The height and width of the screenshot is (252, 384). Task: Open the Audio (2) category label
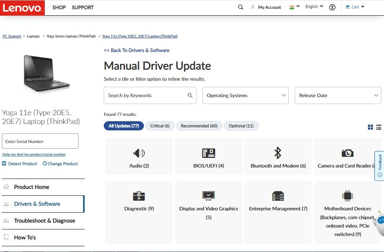[139, 166]
